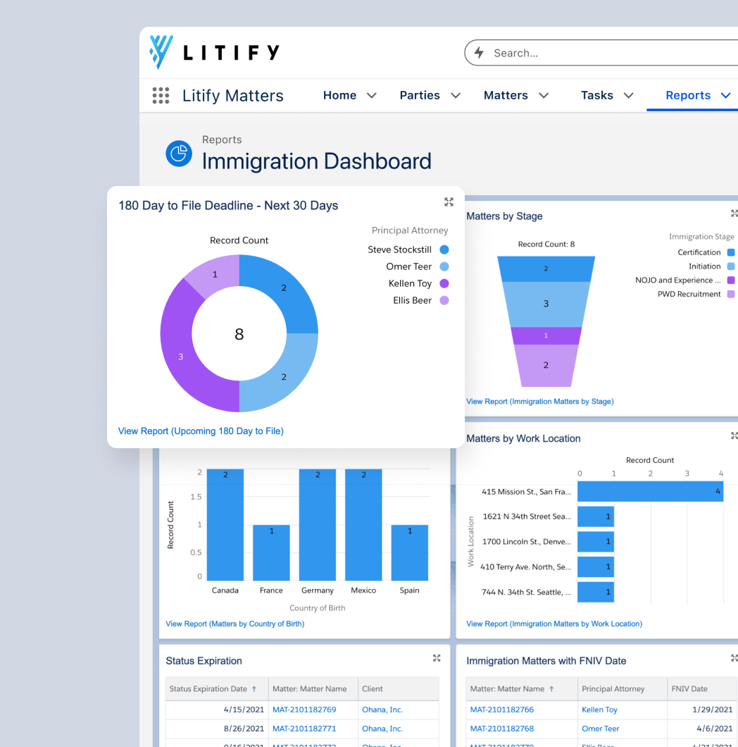
Task: Expand the Status Expiration table
Action: (x=437, y=658)
